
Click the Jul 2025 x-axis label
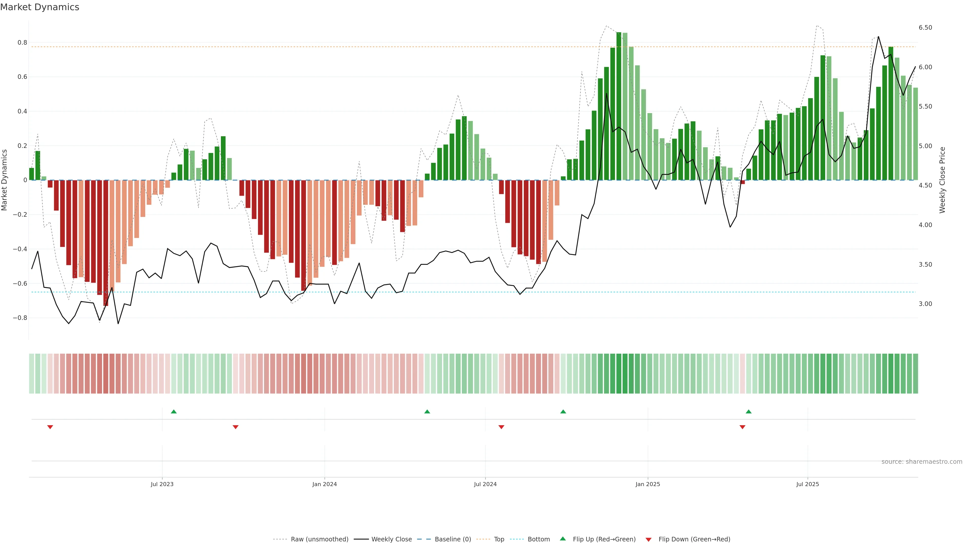point(807,485)
